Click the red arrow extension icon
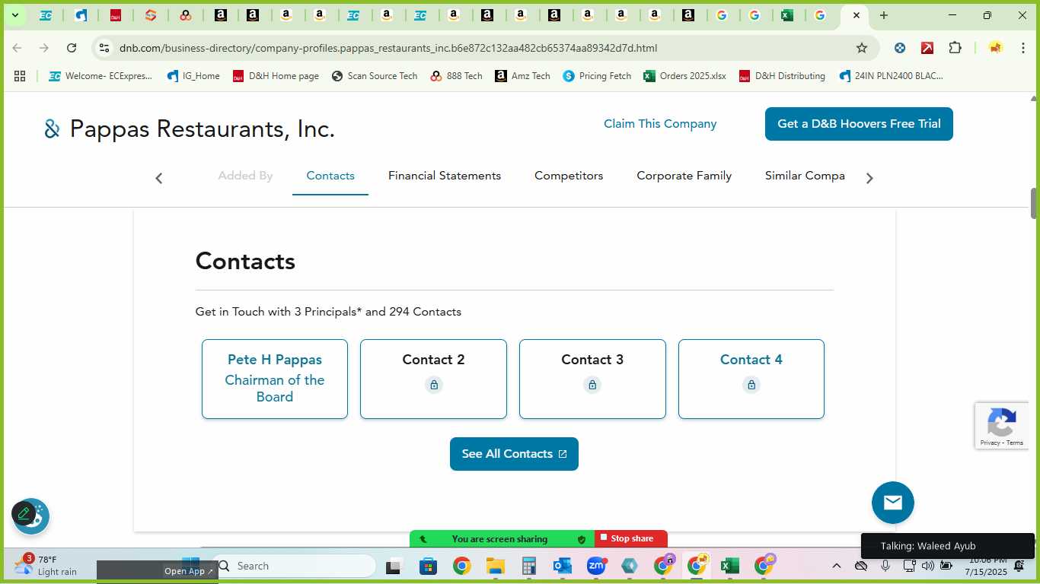Image resolution: width=1040 pixels, height=584 pixels. point(927,48)
